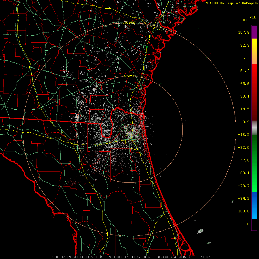Select the blue segment of the color bar
Screen dimensions: 259x259
(254, 205)
